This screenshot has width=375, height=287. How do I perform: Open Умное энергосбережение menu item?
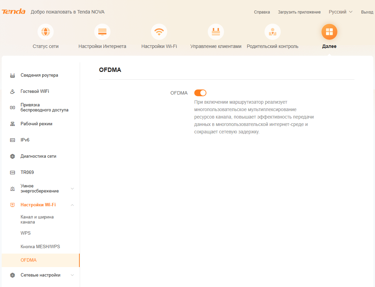point(40,188)
